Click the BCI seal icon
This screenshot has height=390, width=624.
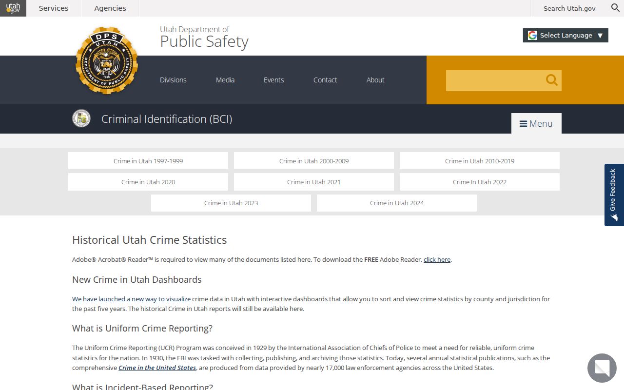pyautogui.click(x=81, y=118)
